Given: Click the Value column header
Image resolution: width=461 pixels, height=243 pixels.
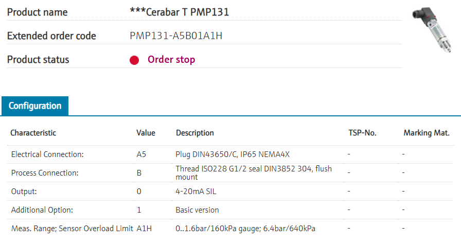Looking at the screenshot, I should coord(146,133).
